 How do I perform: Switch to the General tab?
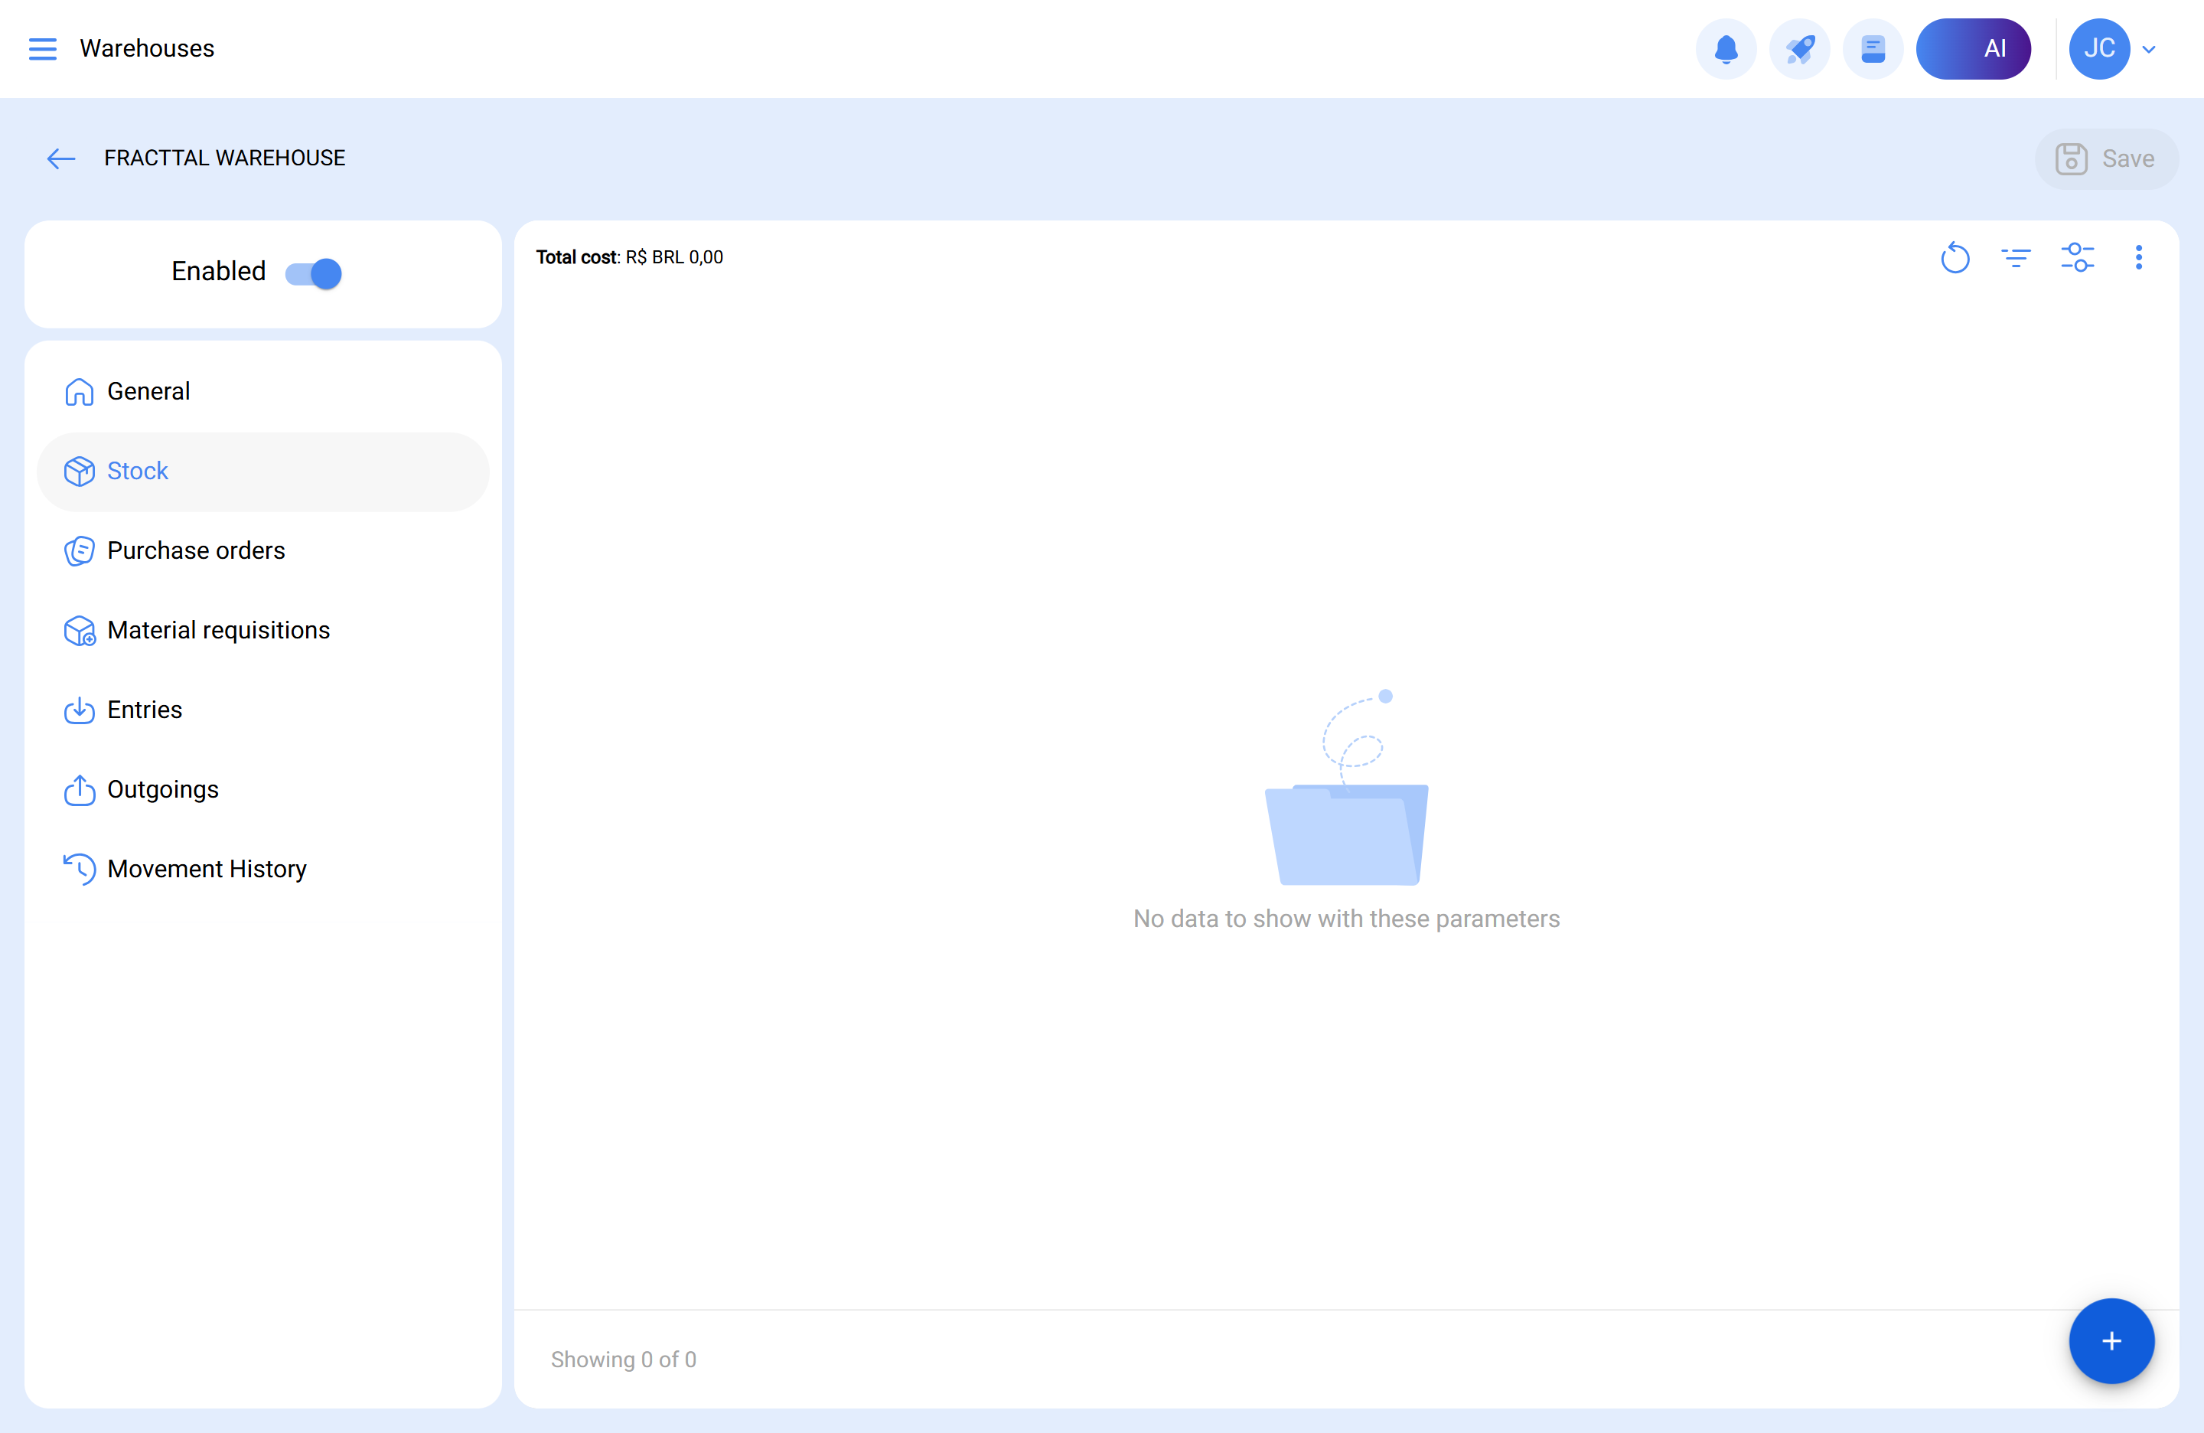tap(148, 391)
